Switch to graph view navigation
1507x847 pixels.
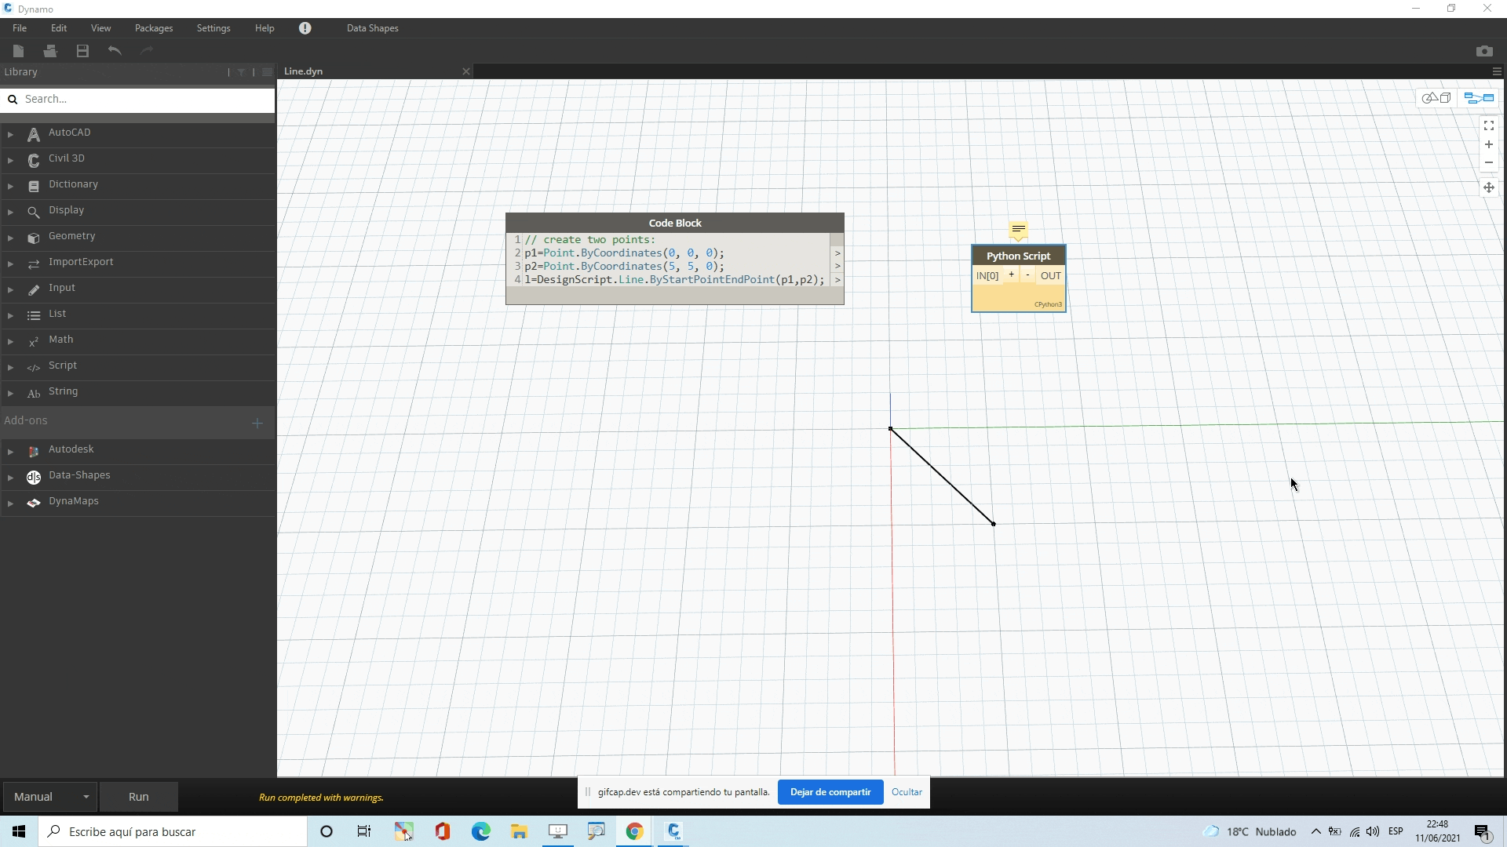pyautogui.click(x=1479, y=98)
